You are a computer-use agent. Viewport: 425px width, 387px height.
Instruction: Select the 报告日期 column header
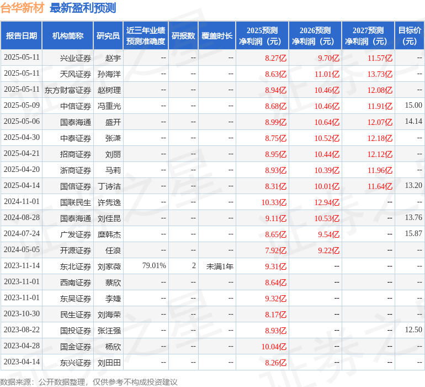coord(22,36)
